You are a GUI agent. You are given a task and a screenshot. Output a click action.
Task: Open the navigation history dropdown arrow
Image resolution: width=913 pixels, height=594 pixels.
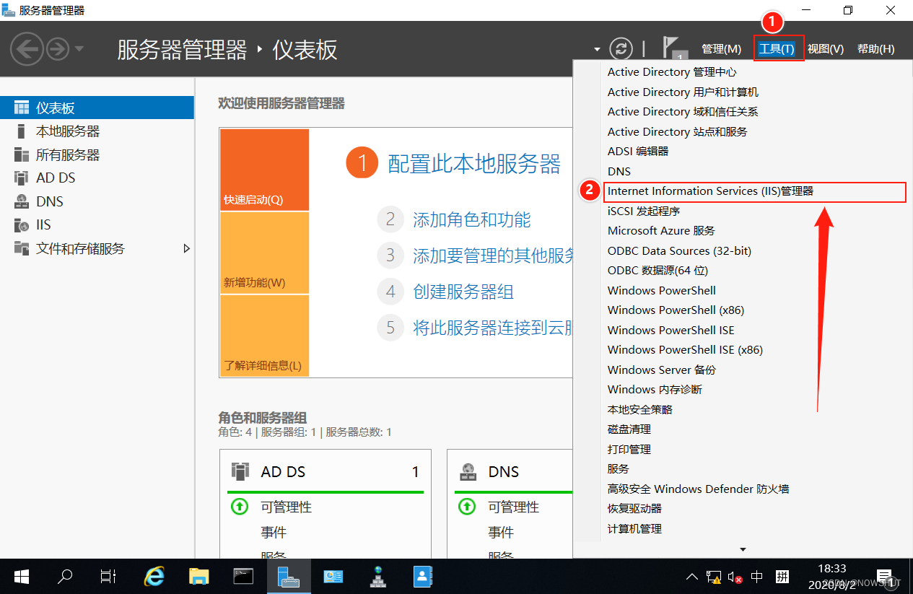coord(79,49)
